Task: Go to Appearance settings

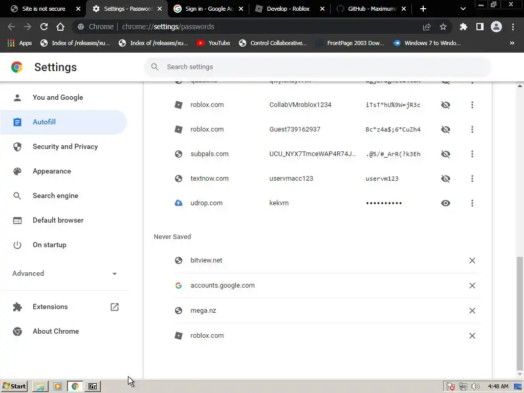Action: (63, 171)
